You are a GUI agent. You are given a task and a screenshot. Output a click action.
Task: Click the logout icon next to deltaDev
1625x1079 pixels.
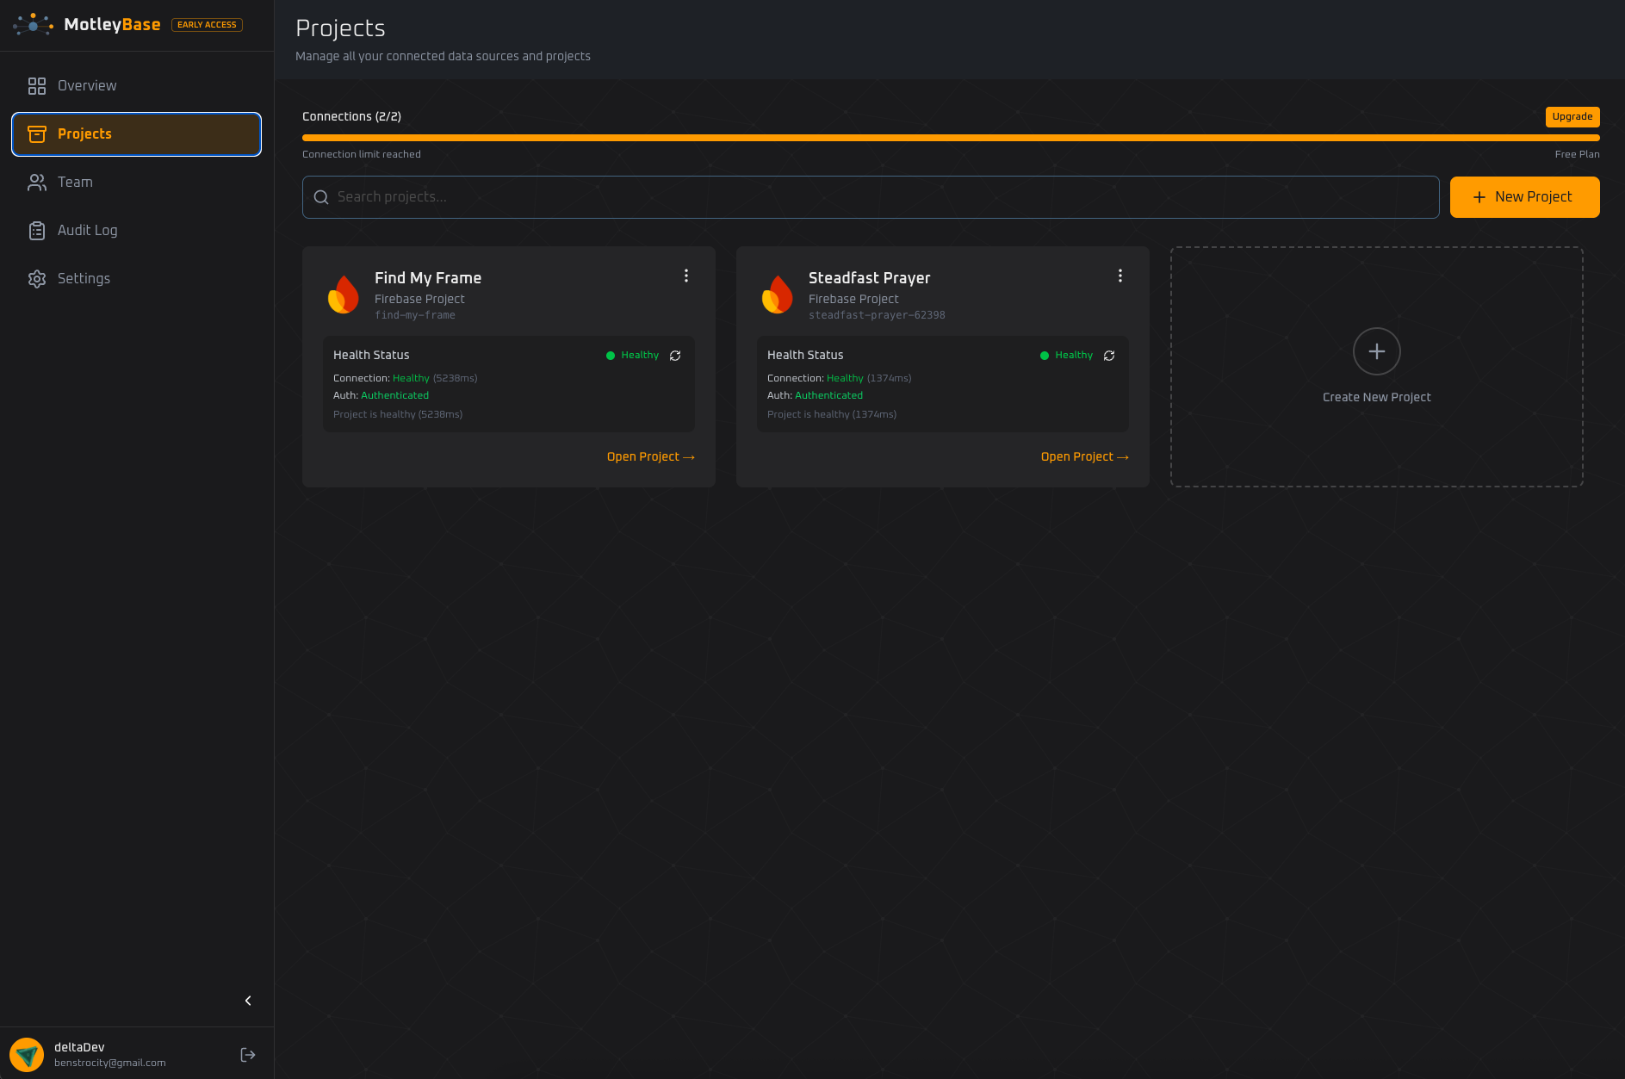(248, 1054)
